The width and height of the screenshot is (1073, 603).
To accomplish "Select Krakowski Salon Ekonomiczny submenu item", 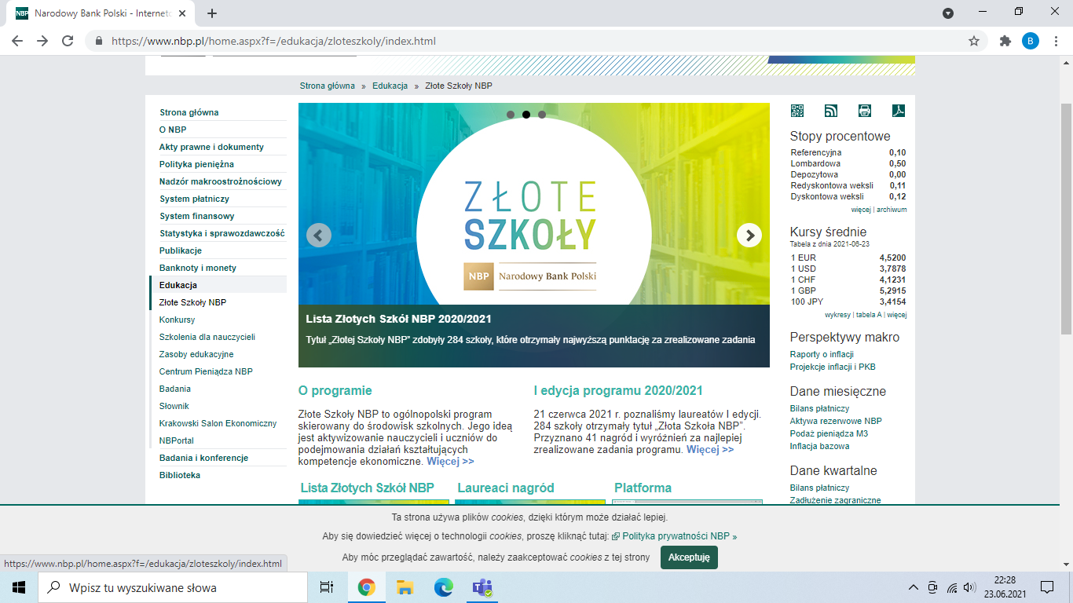I will pos(218,423).
